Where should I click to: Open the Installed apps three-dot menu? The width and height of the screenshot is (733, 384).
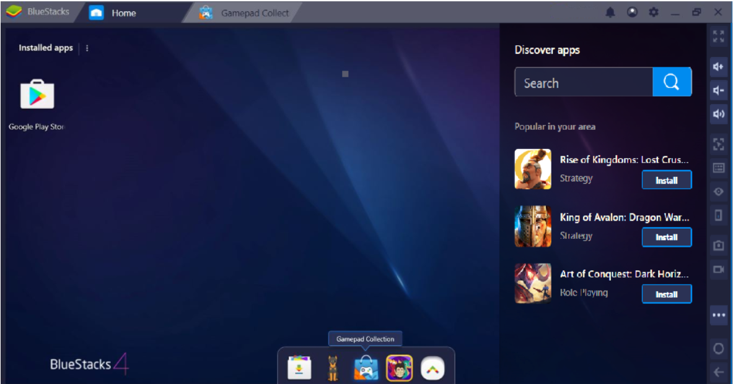(x=87, y=48)
